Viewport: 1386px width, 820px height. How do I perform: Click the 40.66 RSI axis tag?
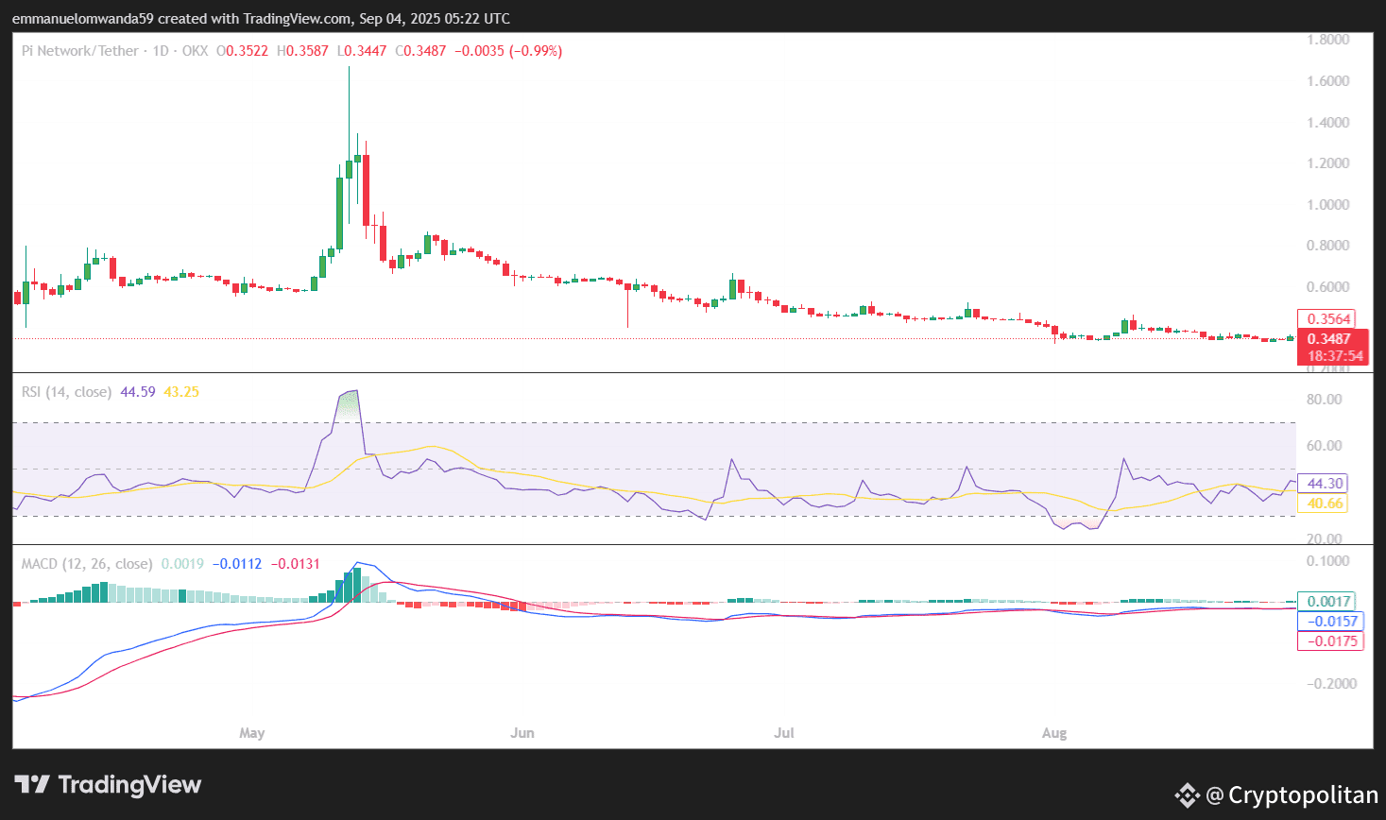coord(1325,504)
